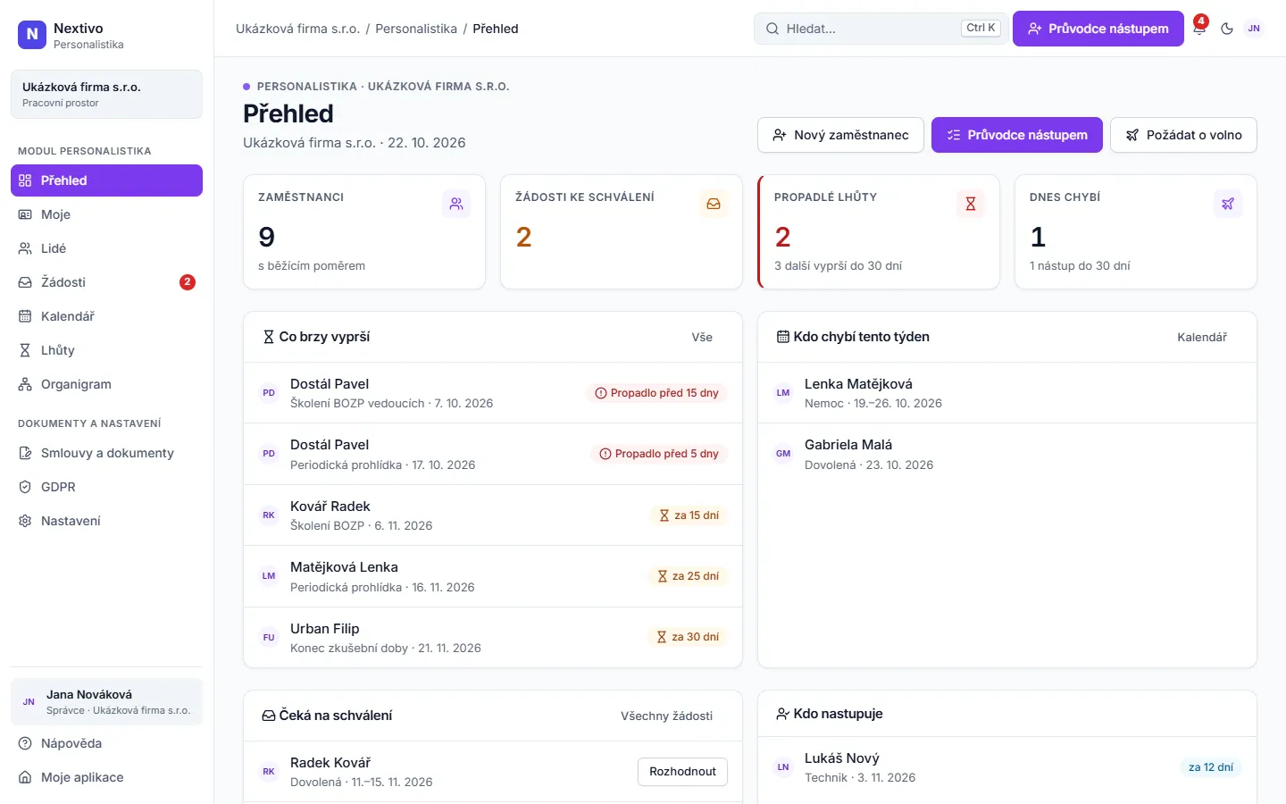This screenshot has width=1286, height=804.
Task: Open Přehled in the sidebar
Action: (106, 180)
